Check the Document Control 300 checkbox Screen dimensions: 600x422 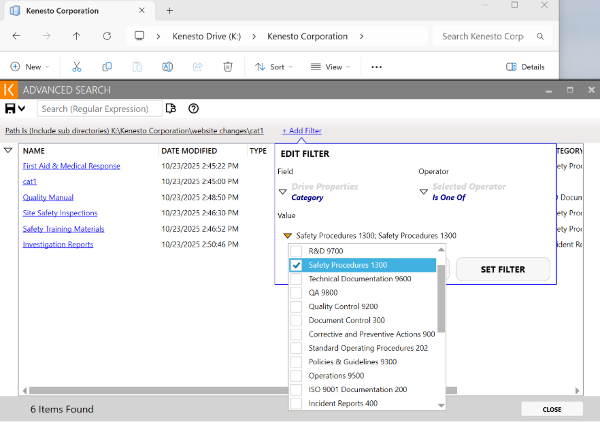[x=296, y=320]
